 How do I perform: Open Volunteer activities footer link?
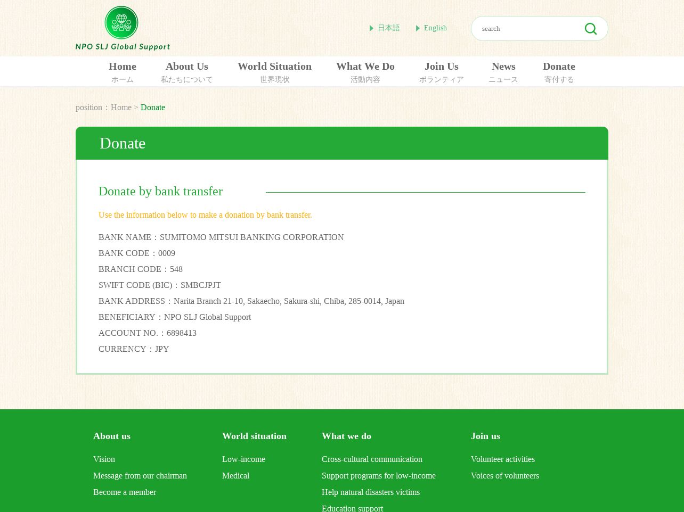tap(503, 459)
